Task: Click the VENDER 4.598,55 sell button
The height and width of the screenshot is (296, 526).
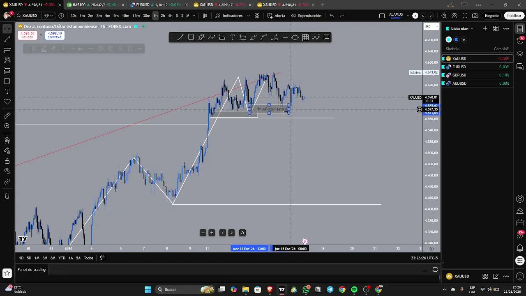Action: 27,35
